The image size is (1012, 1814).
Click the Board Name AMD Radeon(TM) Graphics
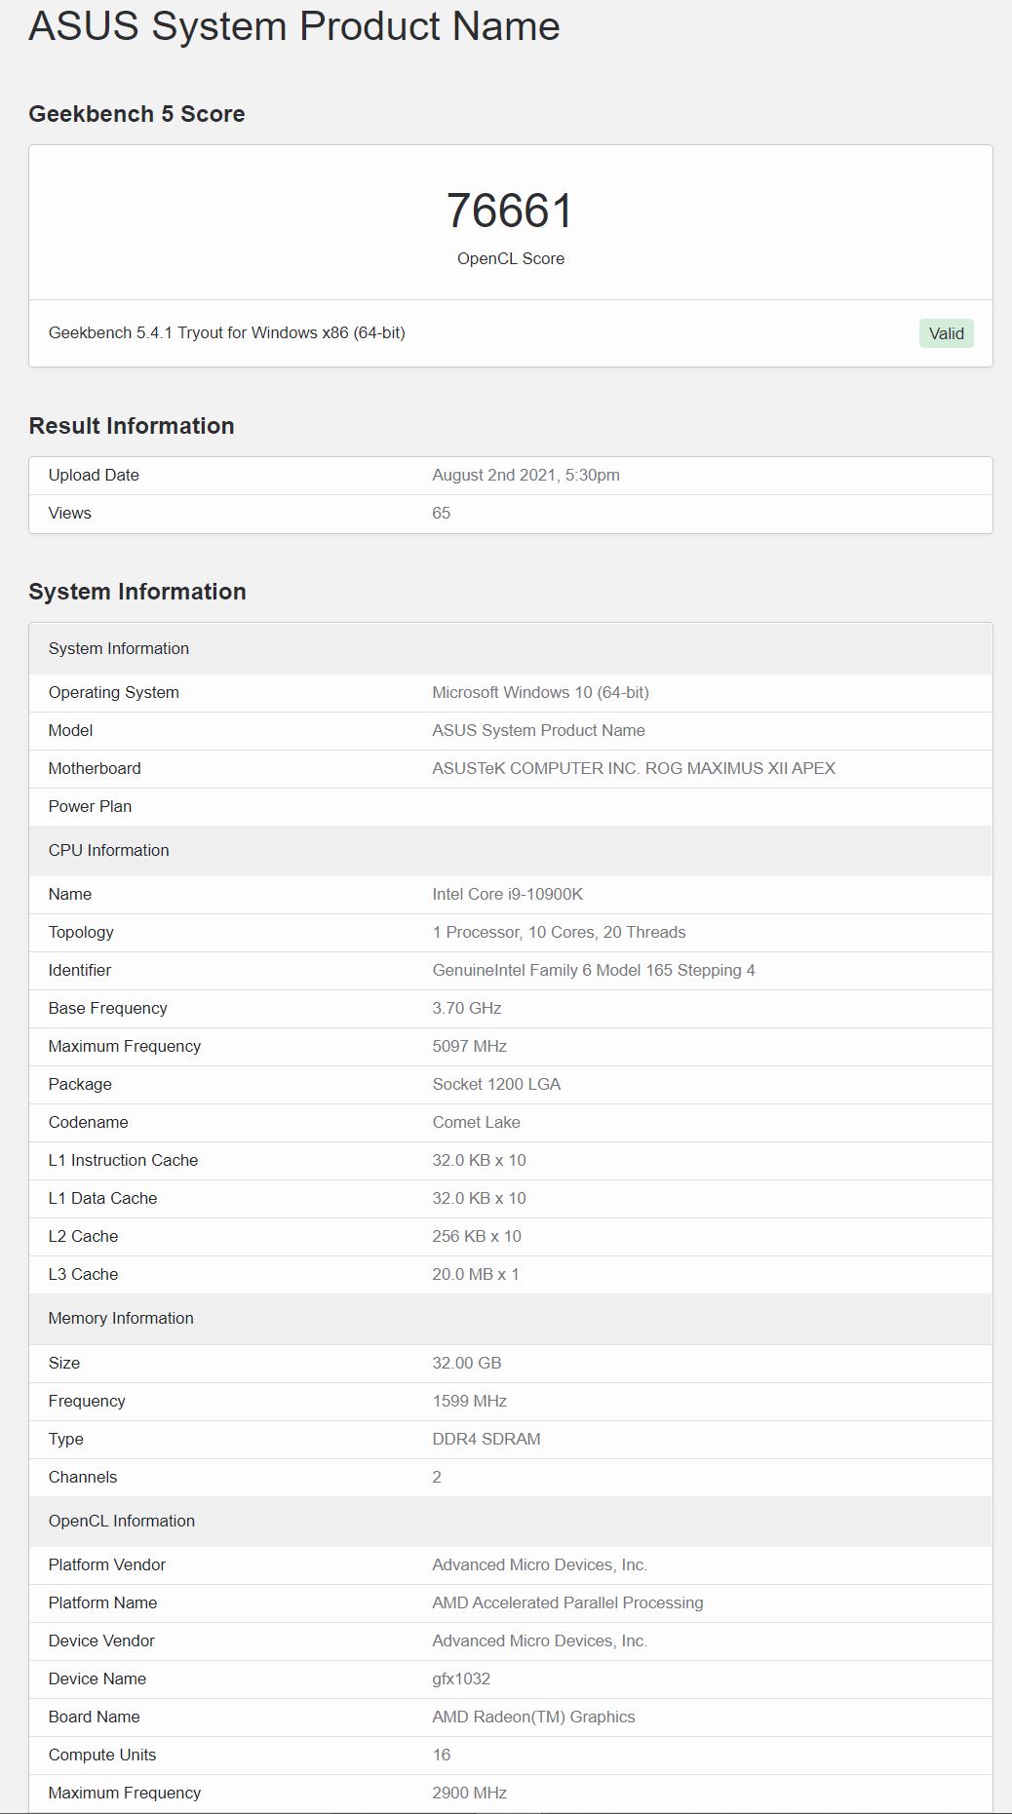(533, 1717)
